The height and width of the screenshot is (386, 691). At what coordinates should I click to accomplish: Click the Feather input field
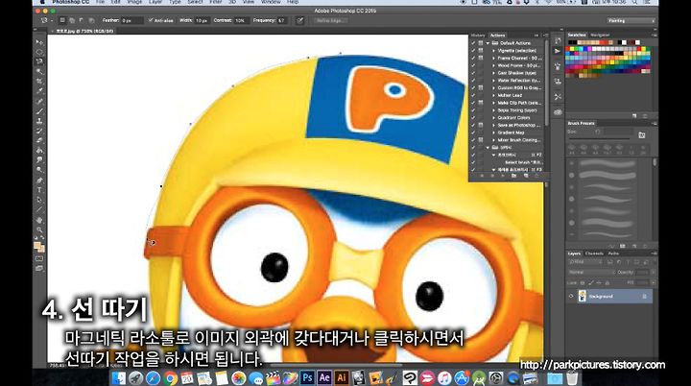(x=132, y=20)
